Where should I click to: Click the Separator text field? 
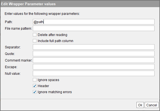(94, 47)
